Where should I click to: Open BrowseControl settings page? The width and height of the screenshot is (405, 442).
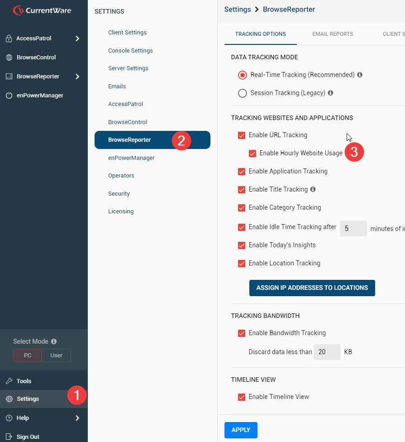coord(128,122)
